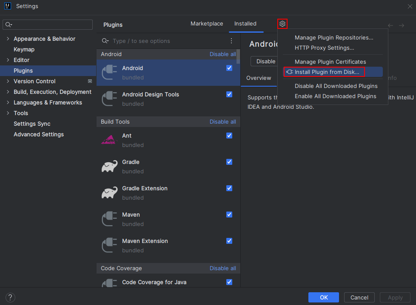This screenshot has height=305, width=416.
Task: Click the Android Design Tools plugin icon
Action: pos(109,99)
